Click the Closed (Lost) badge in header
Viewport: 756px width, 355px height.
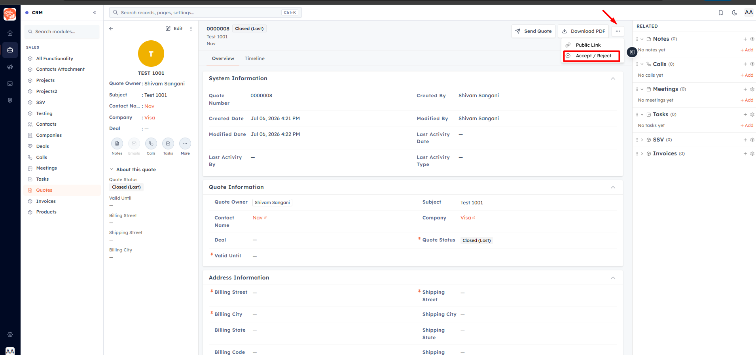point(249,28)
